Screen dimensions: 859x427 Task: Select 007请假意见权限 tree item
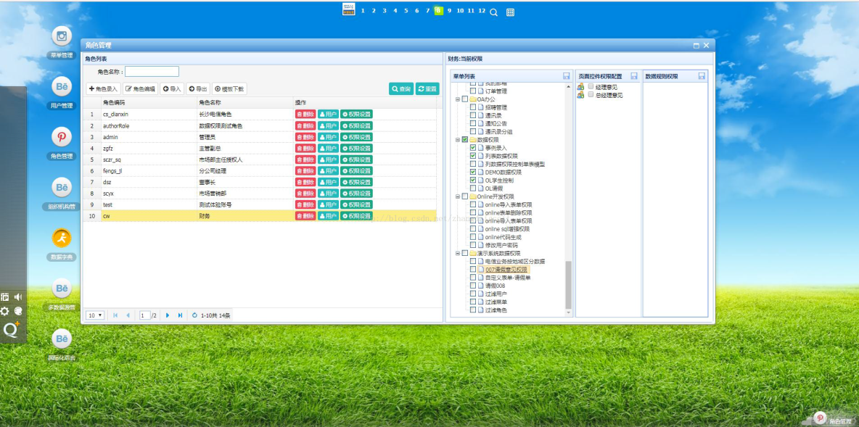(506, 270)
